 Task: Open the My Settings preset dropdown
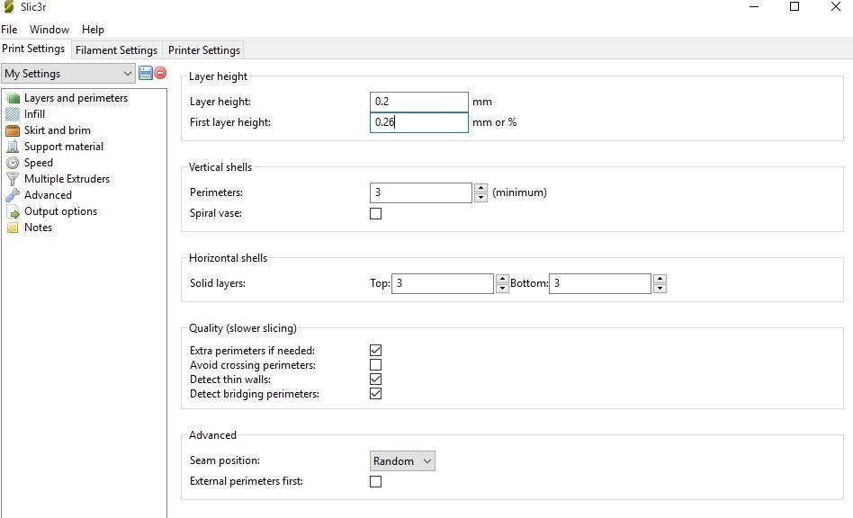(x=68, y=74)
